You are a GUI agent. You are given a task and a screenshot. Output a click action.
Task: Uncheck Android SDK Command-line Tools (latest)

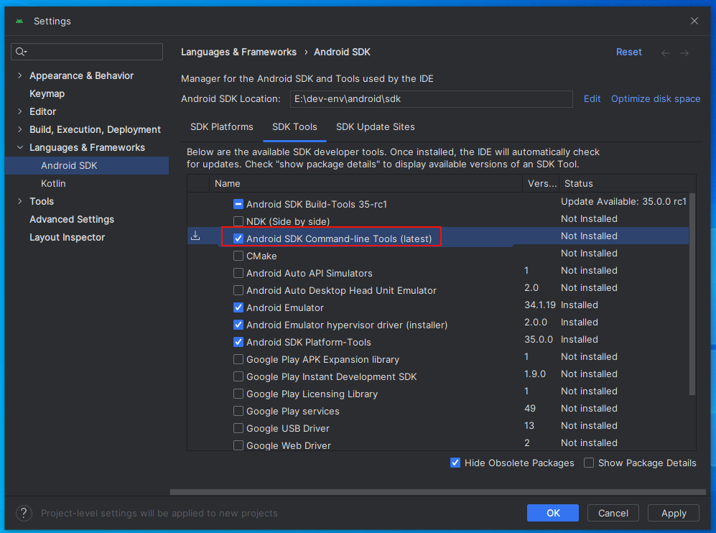click(x=238, y=238)
